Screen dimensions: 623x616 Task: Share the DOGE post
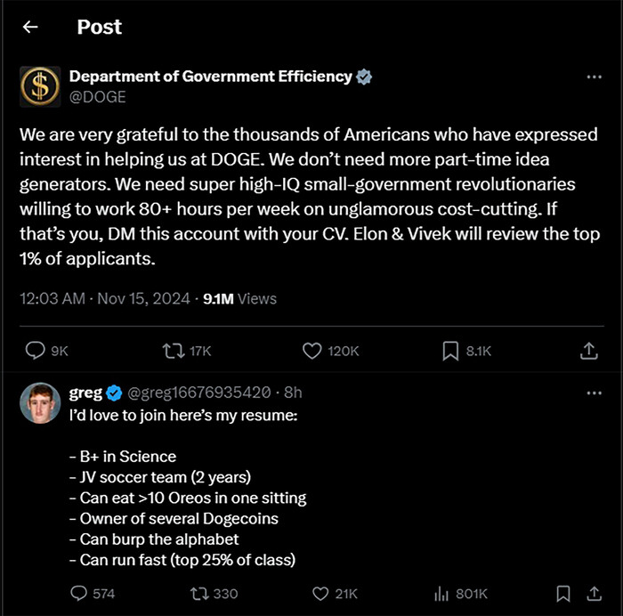[x=589, y=352]
